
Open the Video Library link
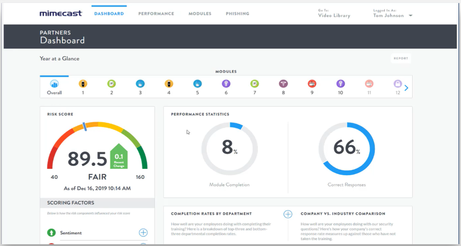click(x=334, y=16)
